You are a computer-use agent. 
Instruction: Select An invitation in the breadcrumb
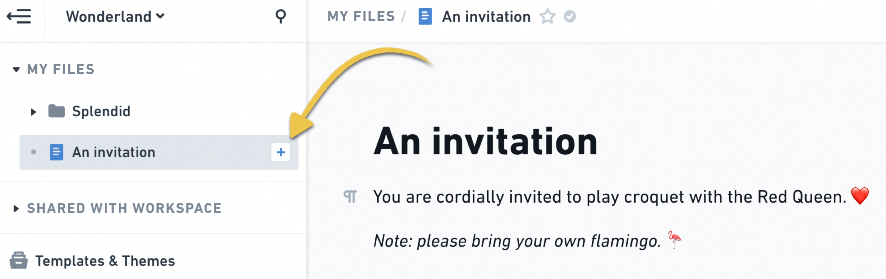pos(486,16)
